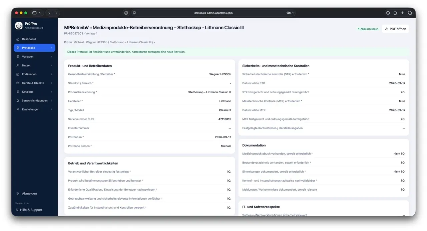Click the Geräte & Objekte cube icon
This screenshot has height=231, width=427.
tap(18, 83)
